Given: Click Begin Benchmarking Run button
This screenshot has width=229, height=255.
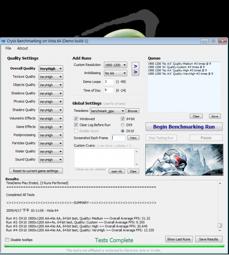Looking at the screenshot, I should coord(184,127).
